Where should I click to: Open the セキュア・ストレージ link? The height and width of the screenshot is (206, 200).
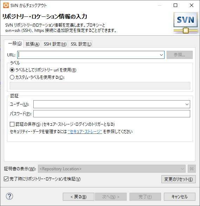(85, 131)
